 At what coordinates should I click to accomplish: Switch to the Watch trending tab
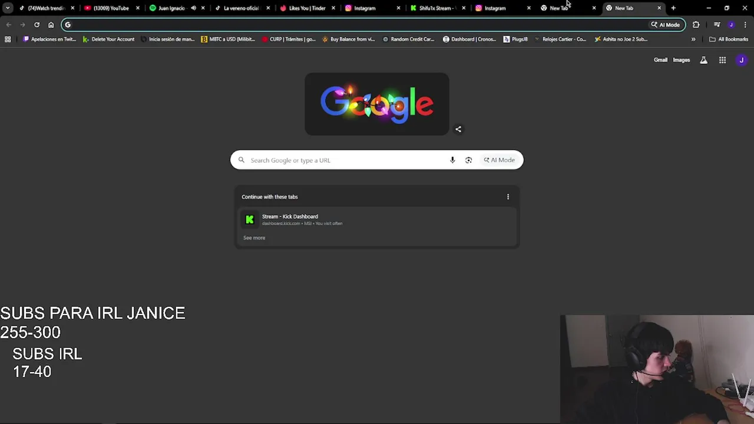coord(46,8)
